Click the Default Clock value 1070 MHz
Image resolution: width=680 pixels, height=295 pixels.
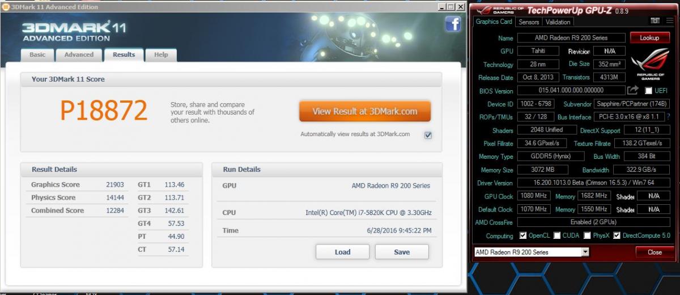tap(534, 209)
